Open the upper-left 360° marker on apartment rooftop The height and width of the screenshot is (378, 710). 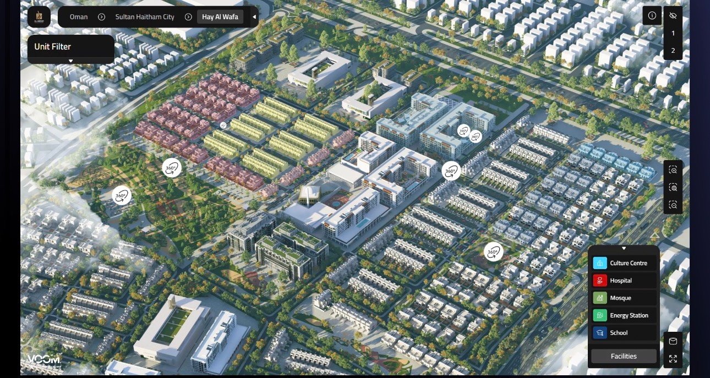click(x=463, y=131)
